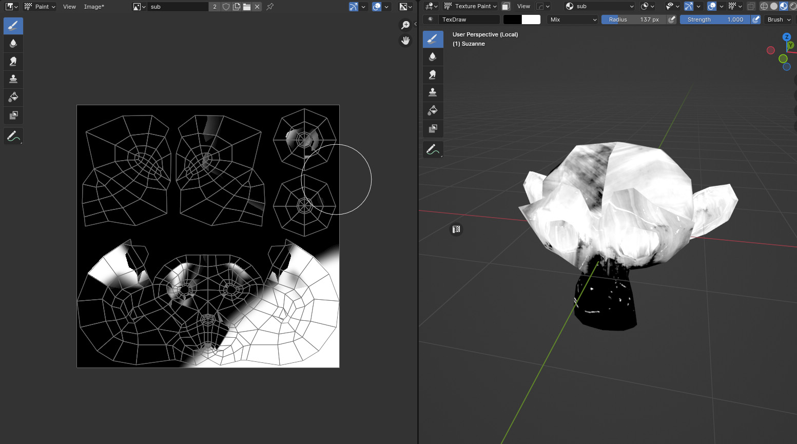Viewport: 797px width, 444px height.
Task: Click the Z axis on navigation gizmo
Action: [x=787, y=37]
